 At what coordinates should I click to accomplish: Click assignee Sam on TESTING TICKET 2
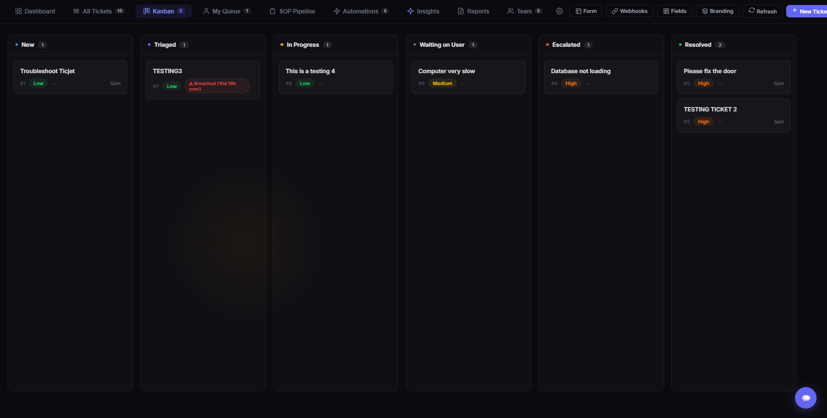coord(779,122)
